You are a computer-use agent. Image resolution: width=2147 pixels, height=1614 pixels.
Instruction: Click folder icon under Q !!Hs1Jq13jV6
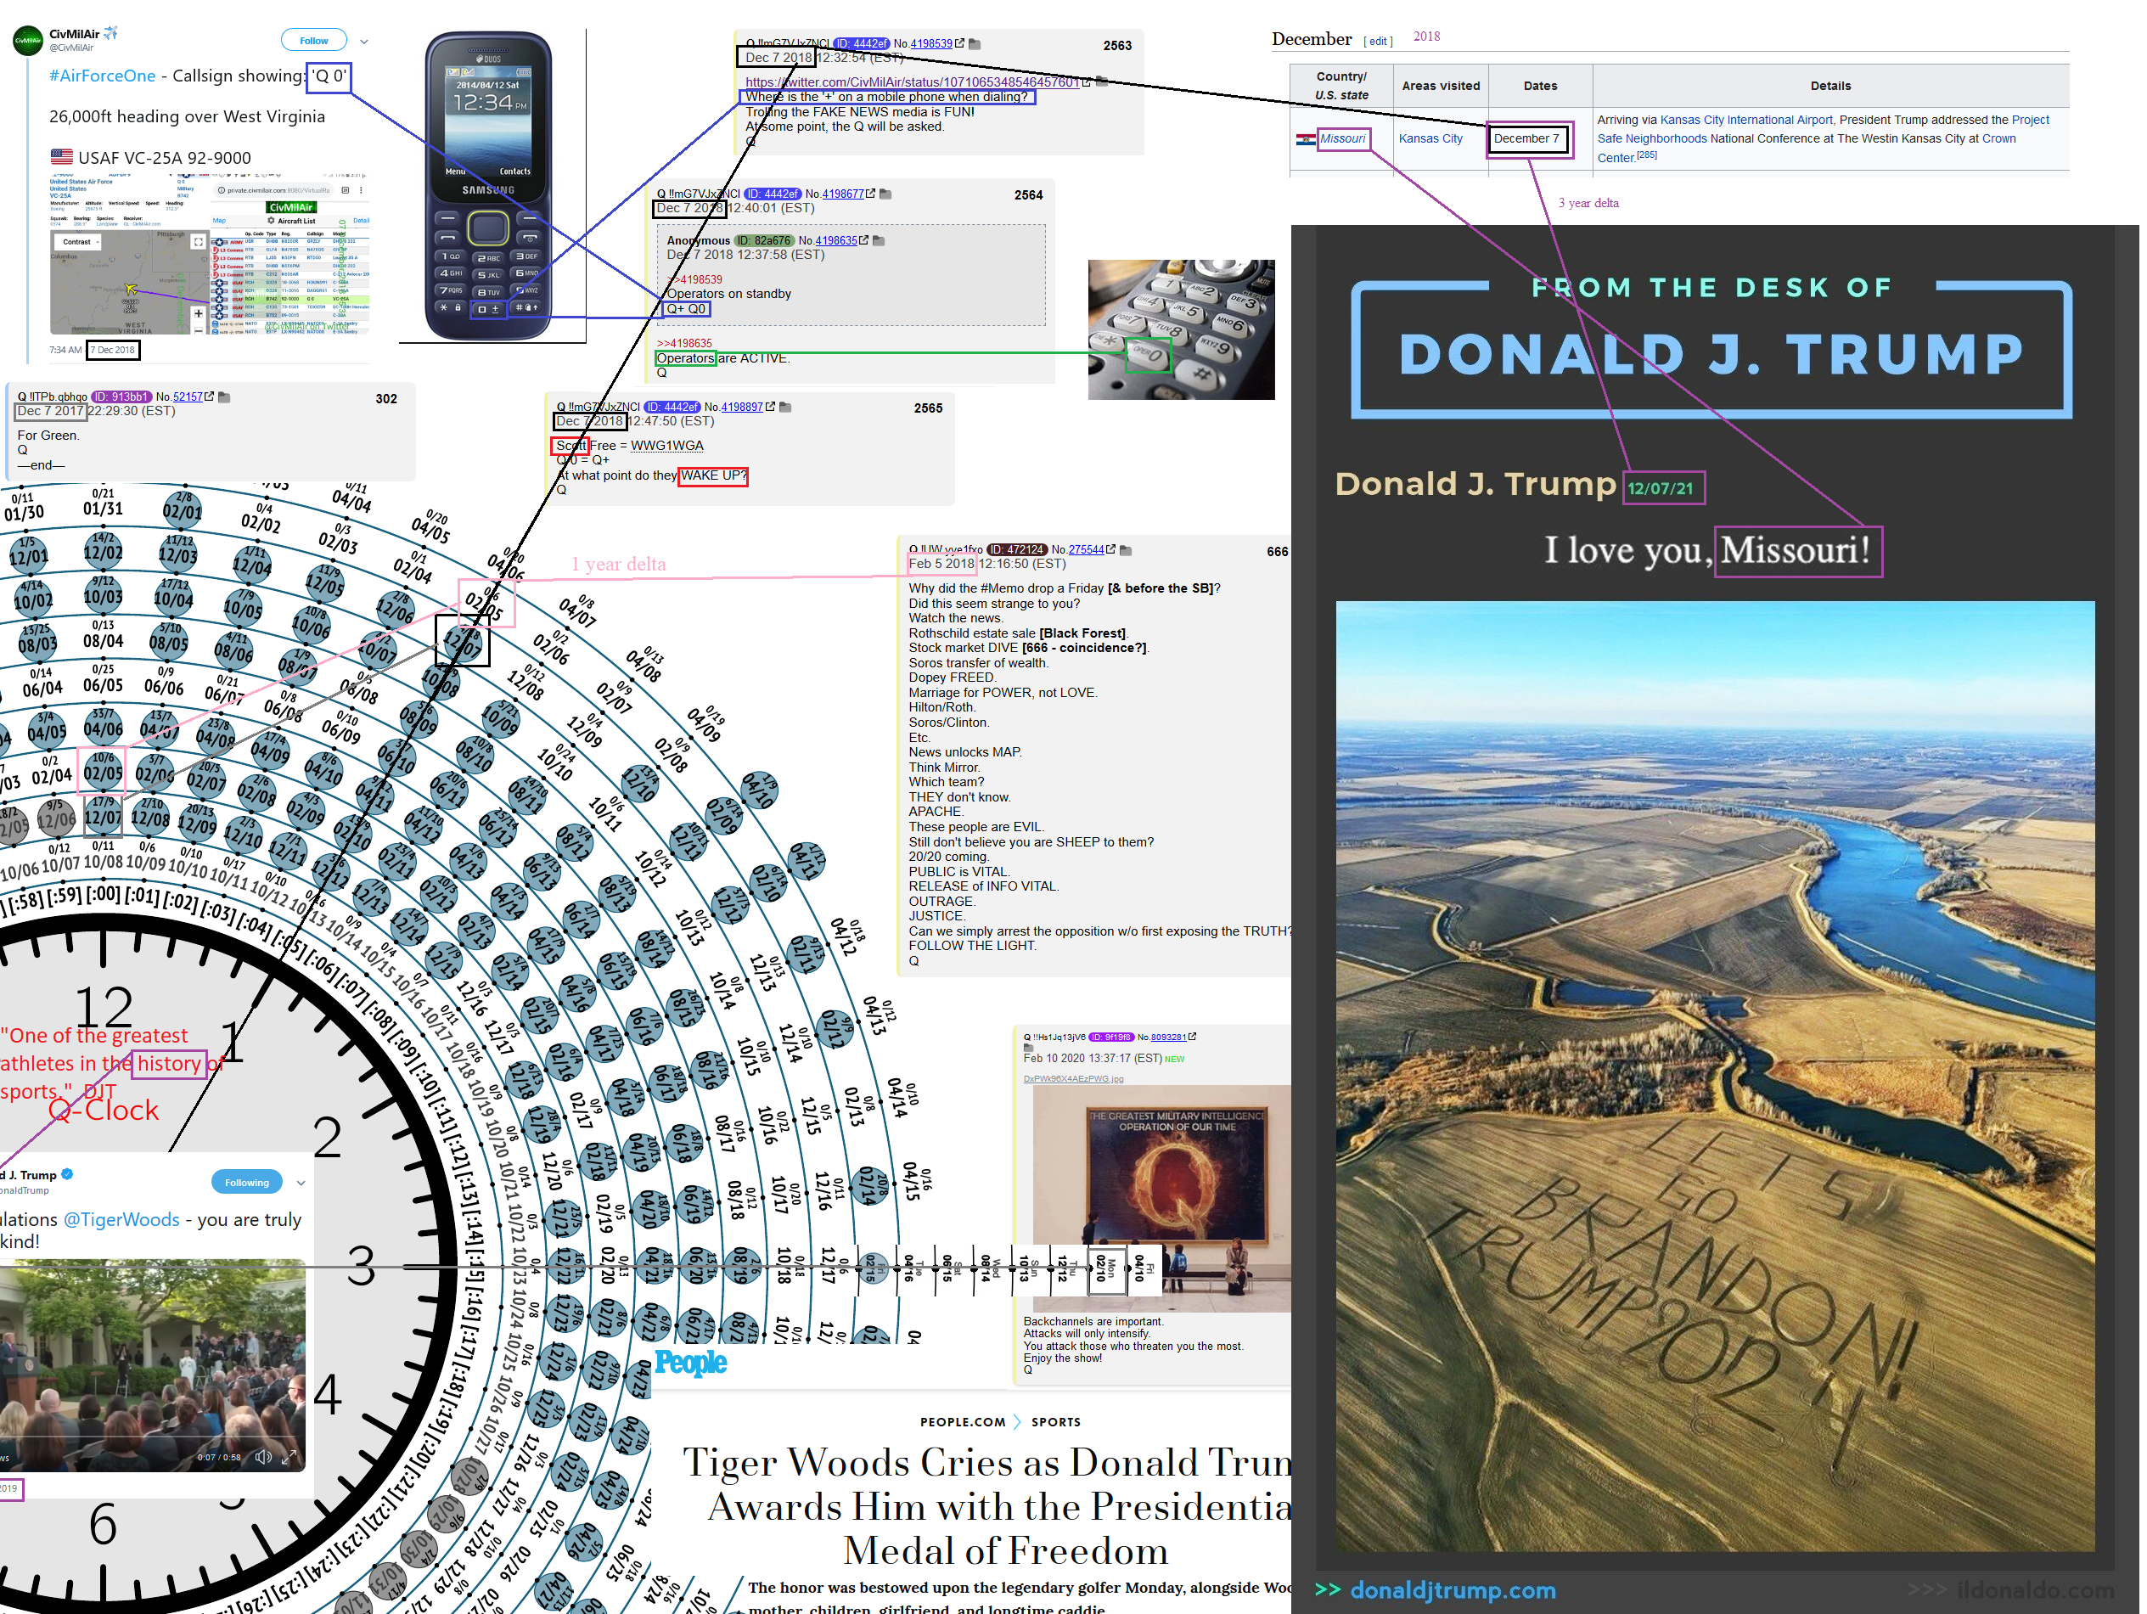pos(1028,1049)
